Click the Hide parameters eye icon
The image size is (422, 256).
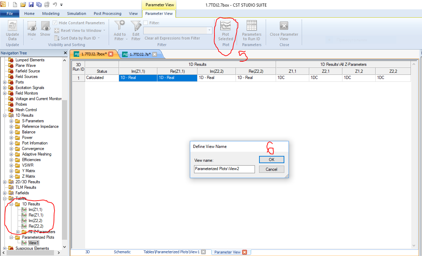click(32, 26)
